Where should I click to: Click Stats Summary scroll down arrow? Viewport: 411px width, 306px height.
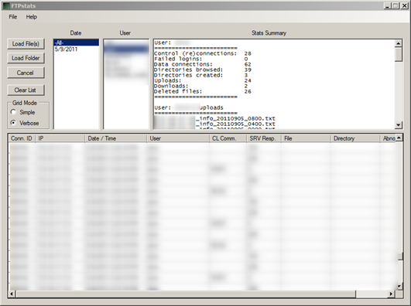tap(398, 125)
